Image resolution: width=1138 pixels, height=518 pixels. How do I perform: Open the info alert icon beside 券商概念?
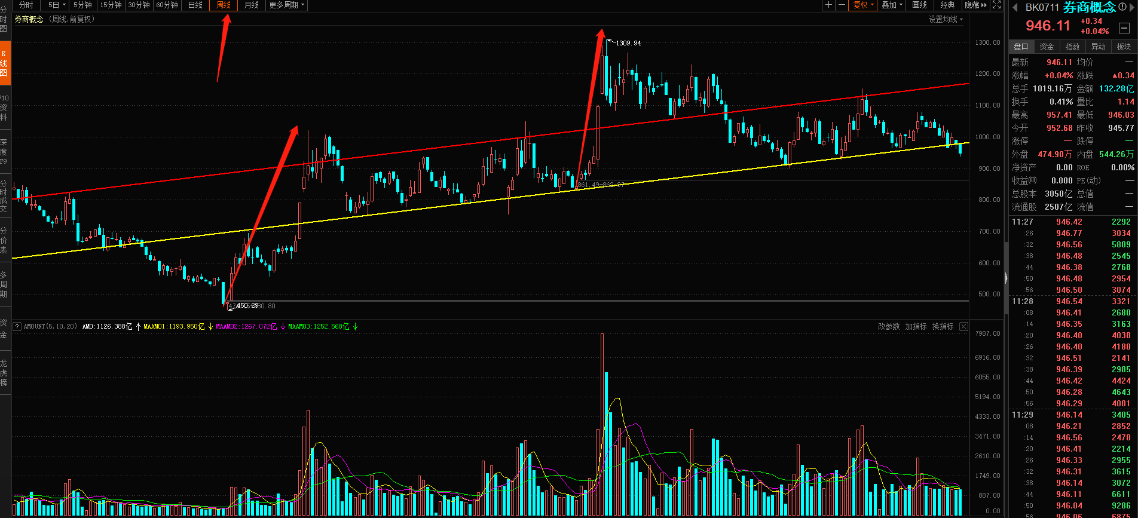[1122, 7]
